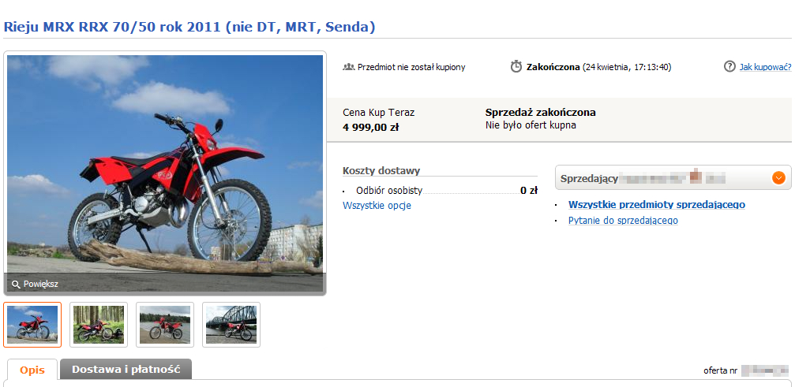Screen dimensions: 795x387
Task: Click 'Pytanie do sprzedającego' link
Action: (x=623, y=221)
